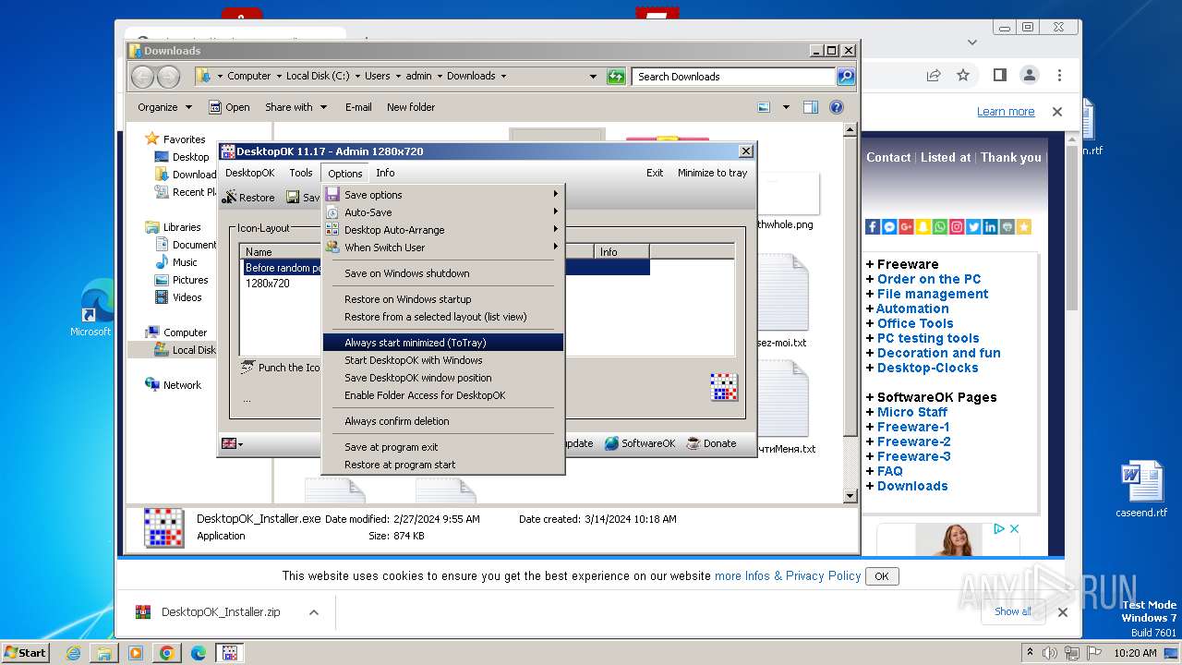This screenshot has height=665, width=1182.
Task: Click the WhatsApp share icon
Action: coord(940,227)
